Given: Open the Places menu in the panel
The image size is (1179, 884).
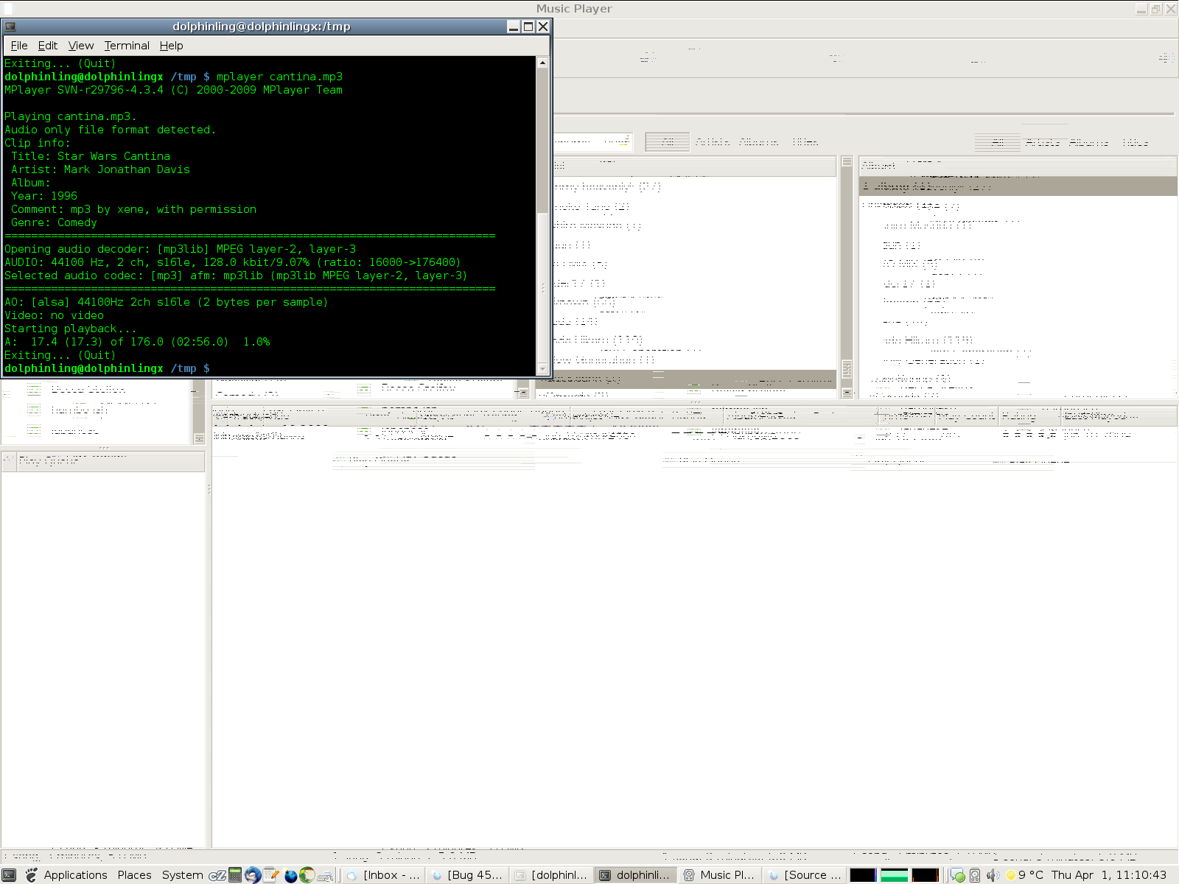Looking at the screenshot, I should pyautogui.click(x=134, y=875).
